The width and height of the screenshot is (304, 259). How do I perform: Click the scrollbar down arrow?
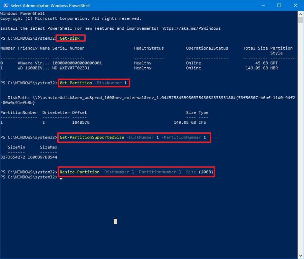300,255
